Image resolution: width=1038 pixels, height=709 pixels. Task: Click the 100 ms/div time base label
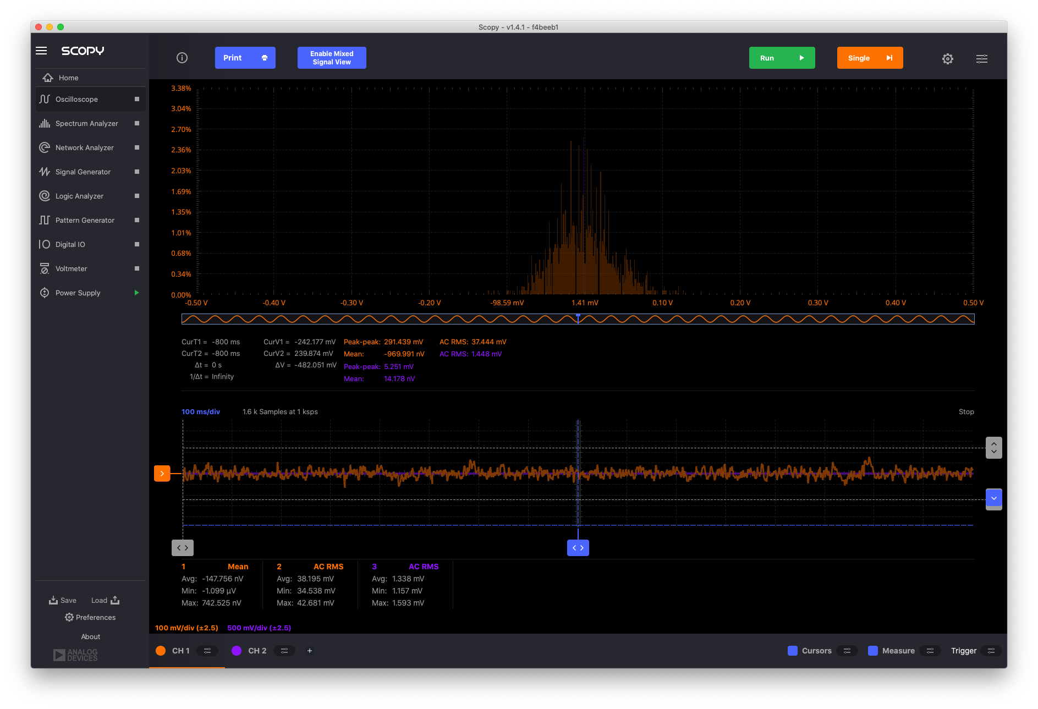pyautogui.click(x=201, y=411)
